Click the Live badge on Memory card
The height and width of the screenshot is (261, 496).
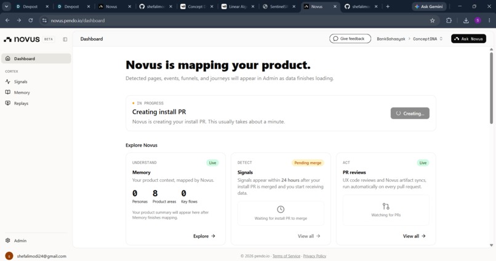pyautogui.click(x=212, y=163)
